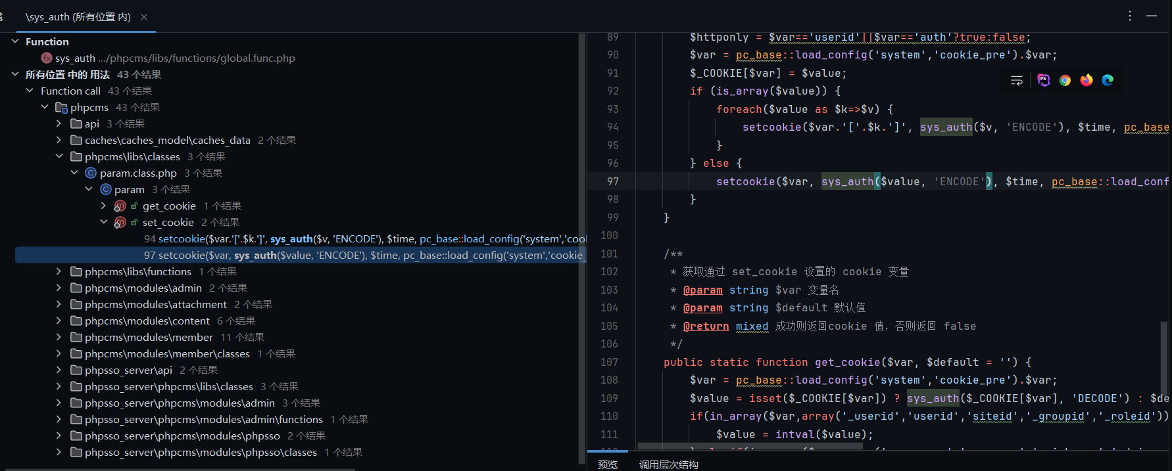Click pc_base link on line 108
Image resolution: width=1172 pixels, height=471 pixels.
point(758,380)
